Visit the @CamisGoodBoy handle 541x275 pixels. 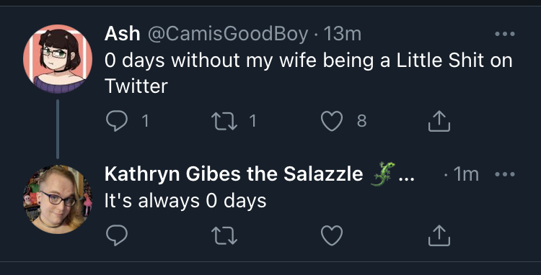228,34
